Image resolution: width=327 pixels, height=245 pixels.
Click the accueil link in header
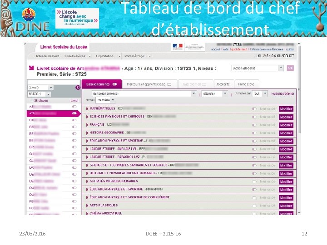point(216,49)
